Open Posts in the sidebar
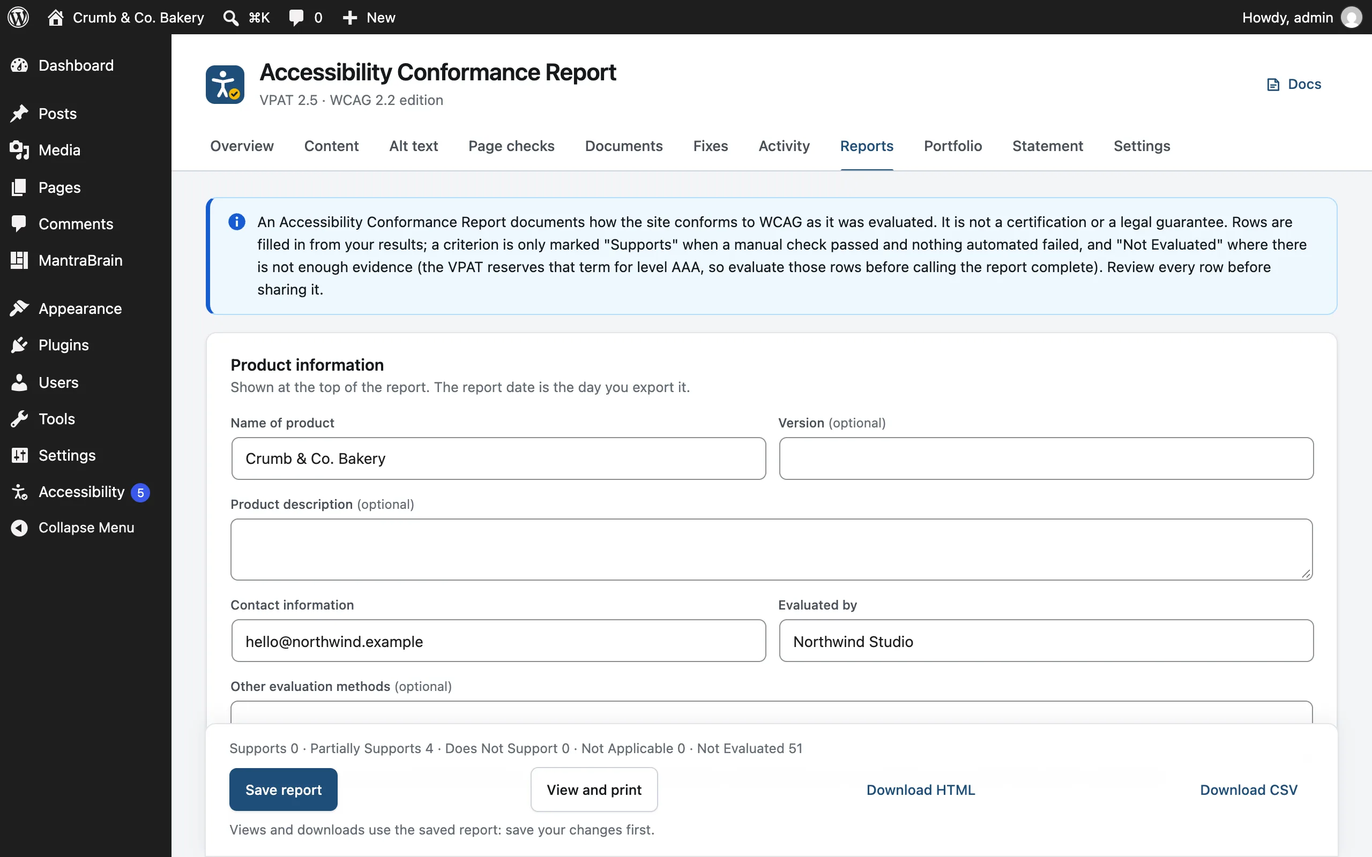 57,114
